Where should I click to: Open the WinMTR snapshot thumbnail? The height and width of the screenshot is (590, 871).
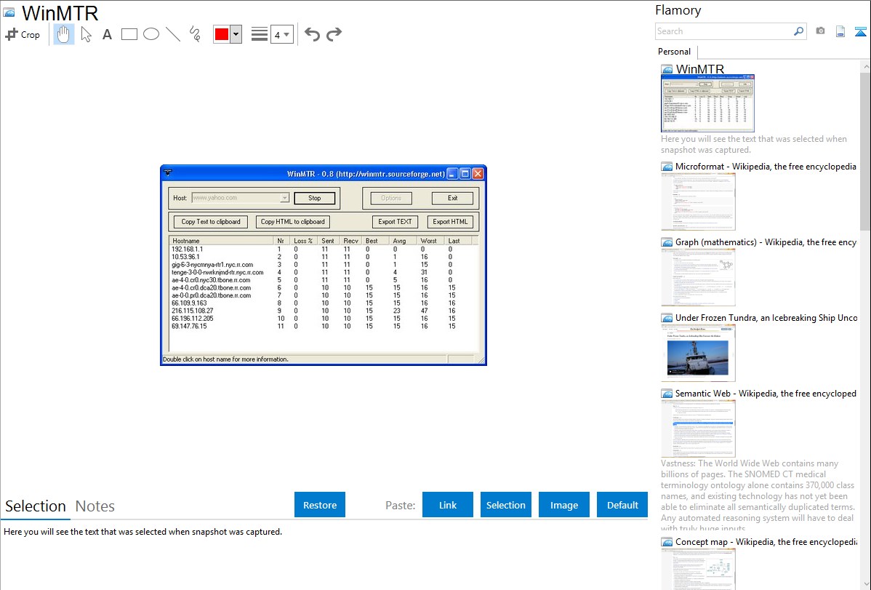[x=707, y=103]
